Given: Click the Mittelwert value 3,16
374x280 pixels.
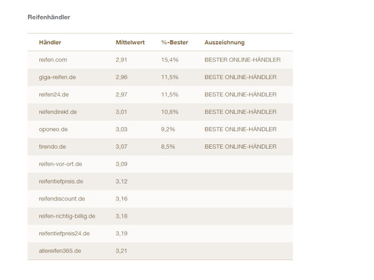Looking at the screenshot, I should tap(122, 199).
